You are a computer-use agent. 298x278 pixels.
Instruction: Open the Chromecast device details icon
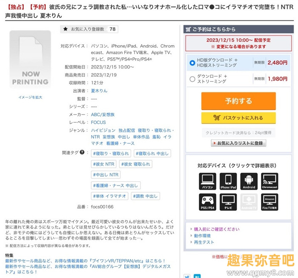tap(269, 181)
